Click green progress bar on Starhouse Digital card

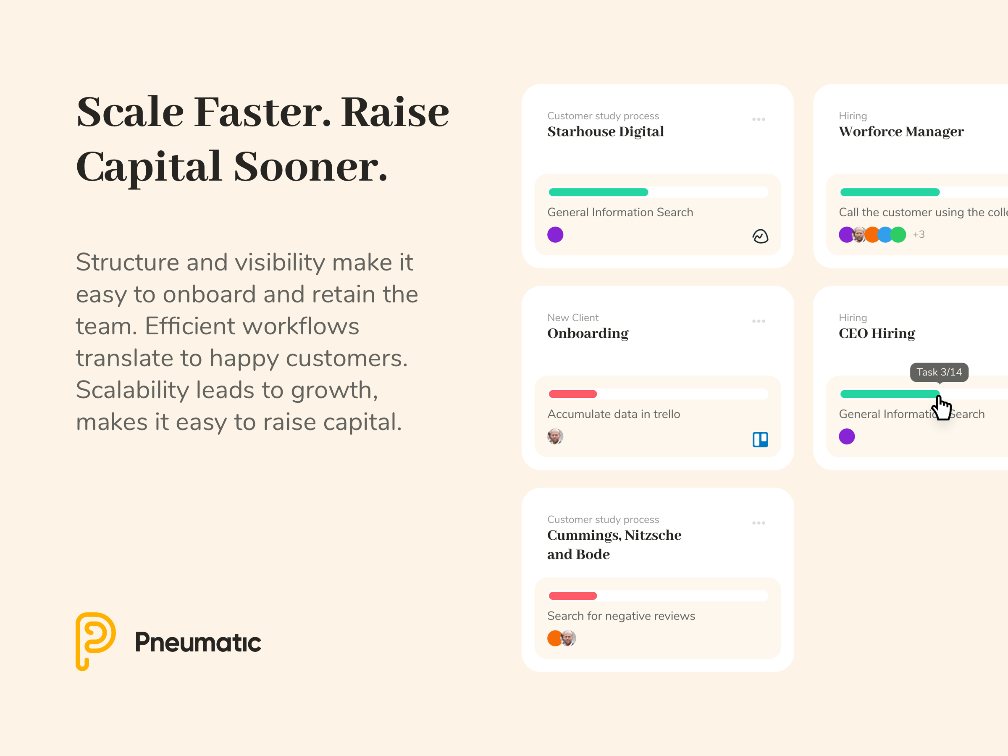tap(598, 192)
